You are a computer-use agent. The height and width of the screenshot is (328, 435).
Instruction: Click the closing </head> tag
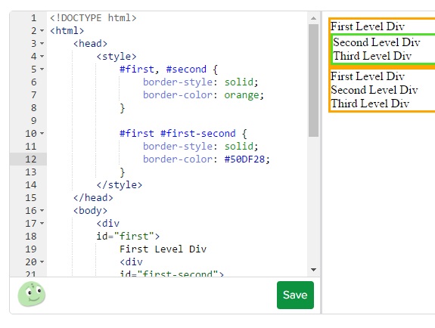coord(93,198)
